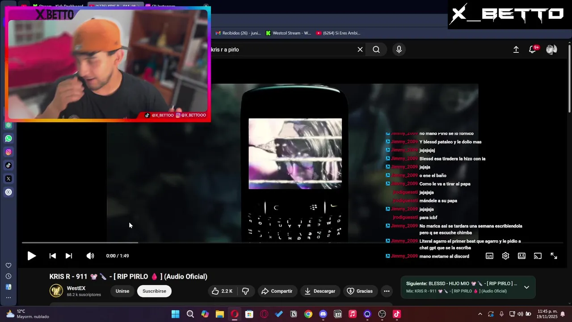Screen dimensions: 572x322
Task: Open the WestEX channel avatar
Action: pyautogui.click(x=56, y=291)
